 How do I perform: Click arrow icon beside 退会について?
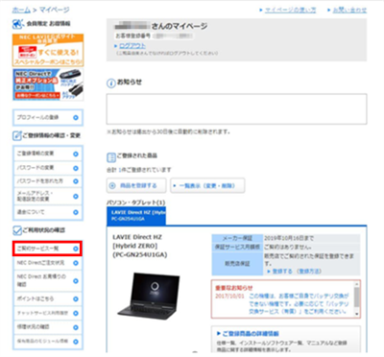tap(76, 212)
